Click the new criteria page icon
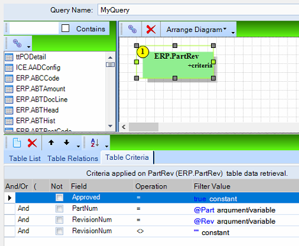This screenshot has height=246, width=299. tap(17, 142)
